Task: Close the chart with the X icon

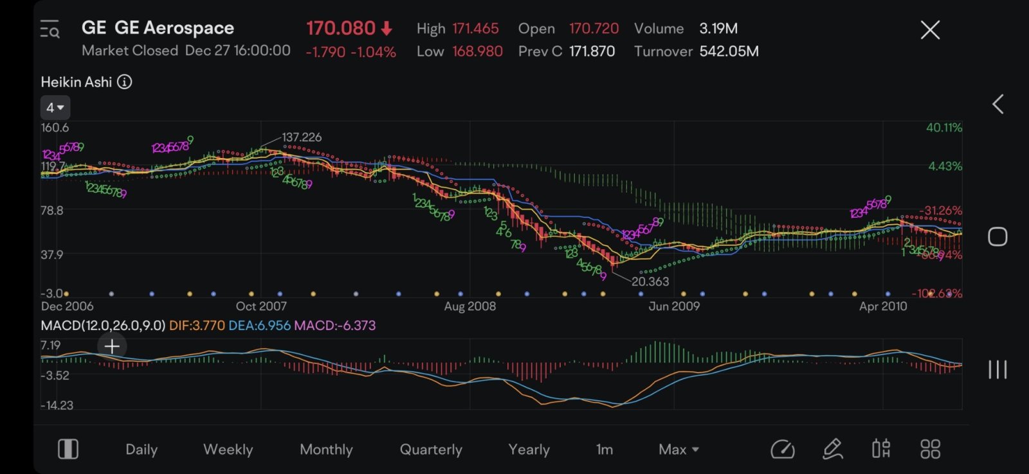Action: (x=930, y=30)
